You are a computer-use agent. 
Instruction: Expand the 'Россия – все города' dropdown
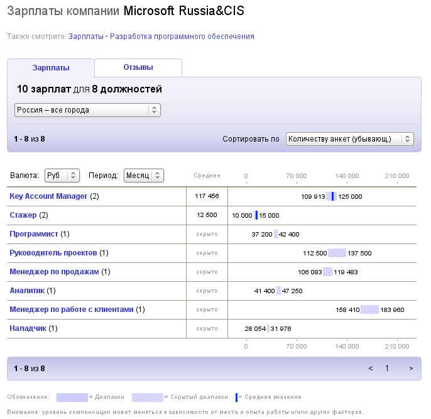(x=87, y=110)
